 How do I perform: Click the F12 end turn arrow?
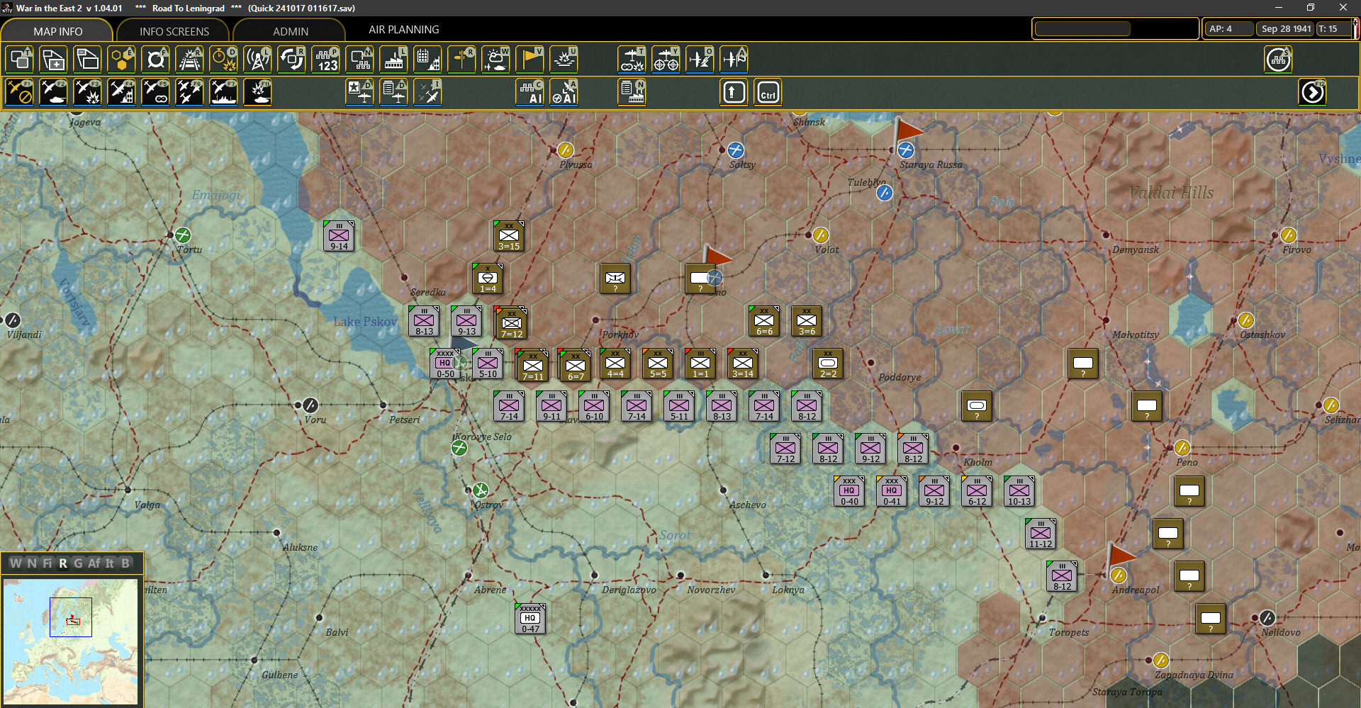1313,92
